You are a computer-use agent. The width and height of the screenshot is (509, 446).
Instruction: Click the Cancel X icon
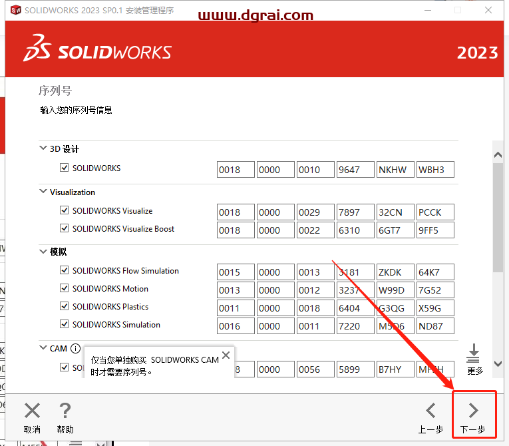pos(32,410)
